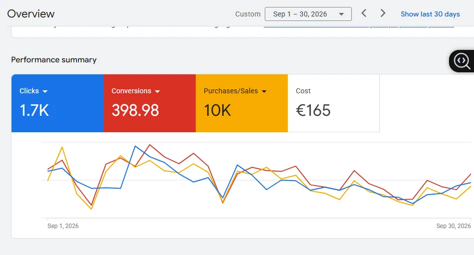The image size is (474, 255).
Task: Click the partially hidden blue link above the summary
Action: (359, 26)
